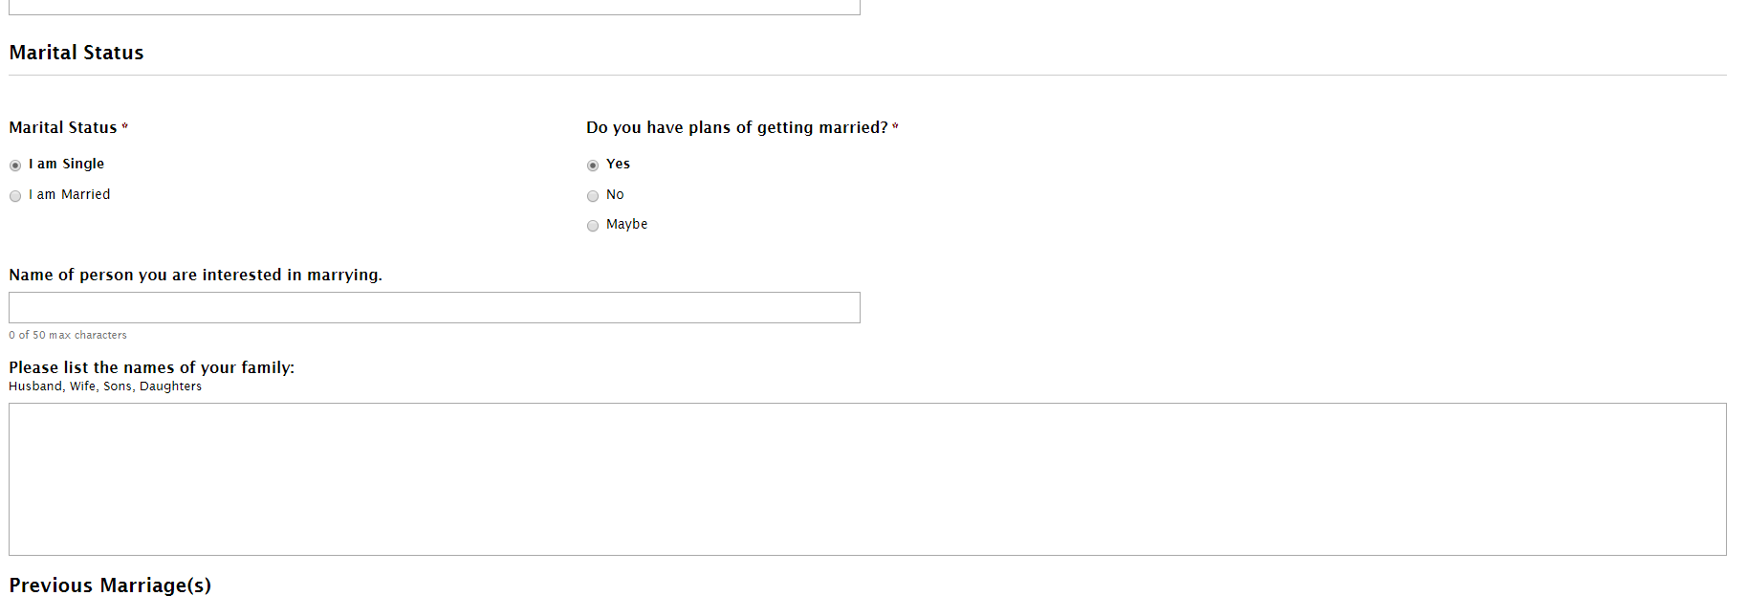Screen dimensions: 1747x596
Task: Click the 'Marital Status' required field label
Action: [x=63, y=127]
